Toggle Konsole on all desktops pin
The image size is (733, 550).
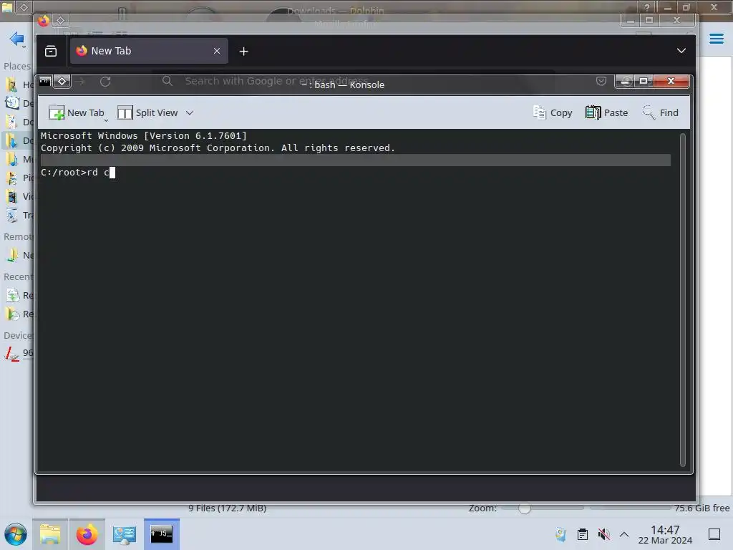pos(62,82)
